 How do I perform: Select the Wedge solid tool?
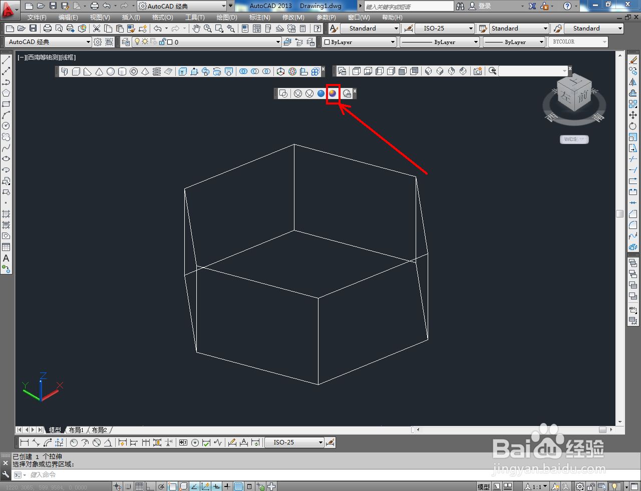[x=88, y=71]
